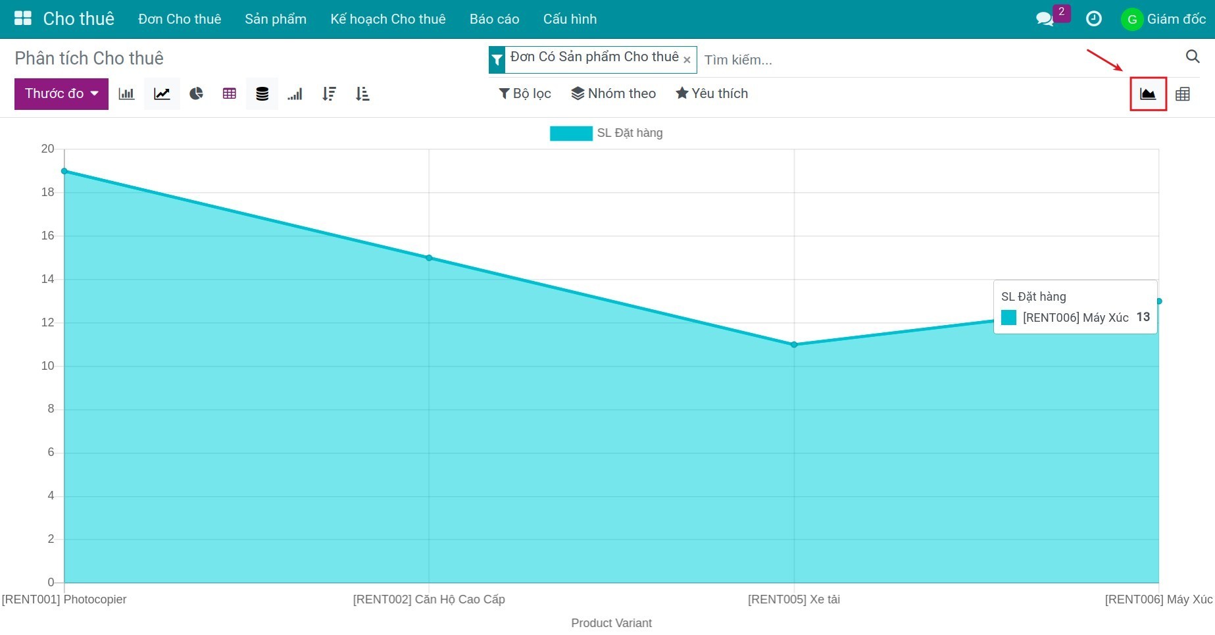
Task: Click the green G user avatar
Action: pyautogui.click(x=1131, y=19)
